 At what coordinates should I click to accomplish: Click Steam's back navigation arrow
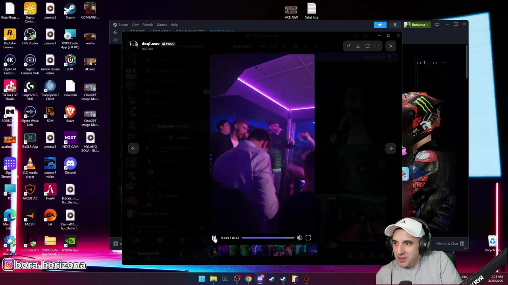(x=115, y=32)
